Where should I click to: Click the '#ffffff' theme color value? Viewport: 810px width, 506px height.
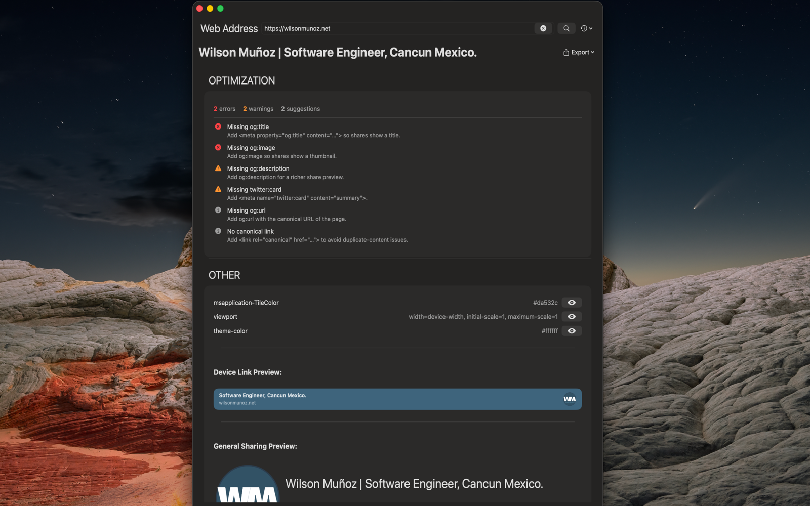click(x=550, y=331)
